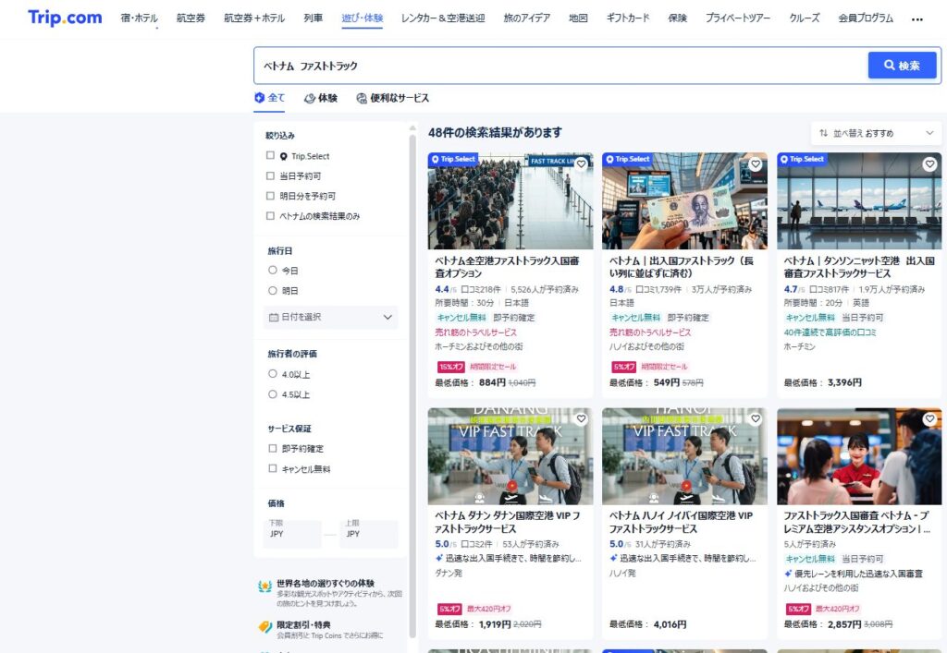Click the 下限 JPY minimum price field
Viewport: 947px width, 653px height.
(292, 534)
